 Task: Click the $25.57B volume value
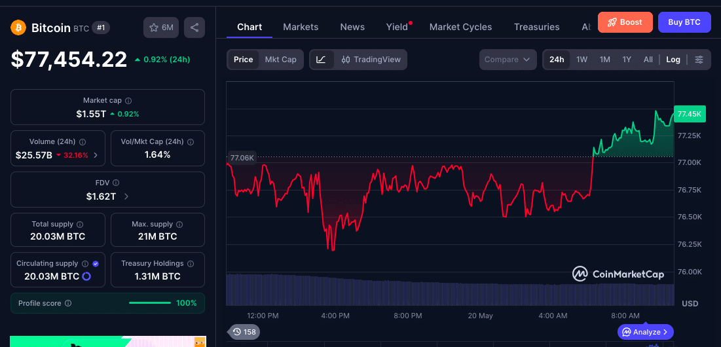[x=34, y=155]
